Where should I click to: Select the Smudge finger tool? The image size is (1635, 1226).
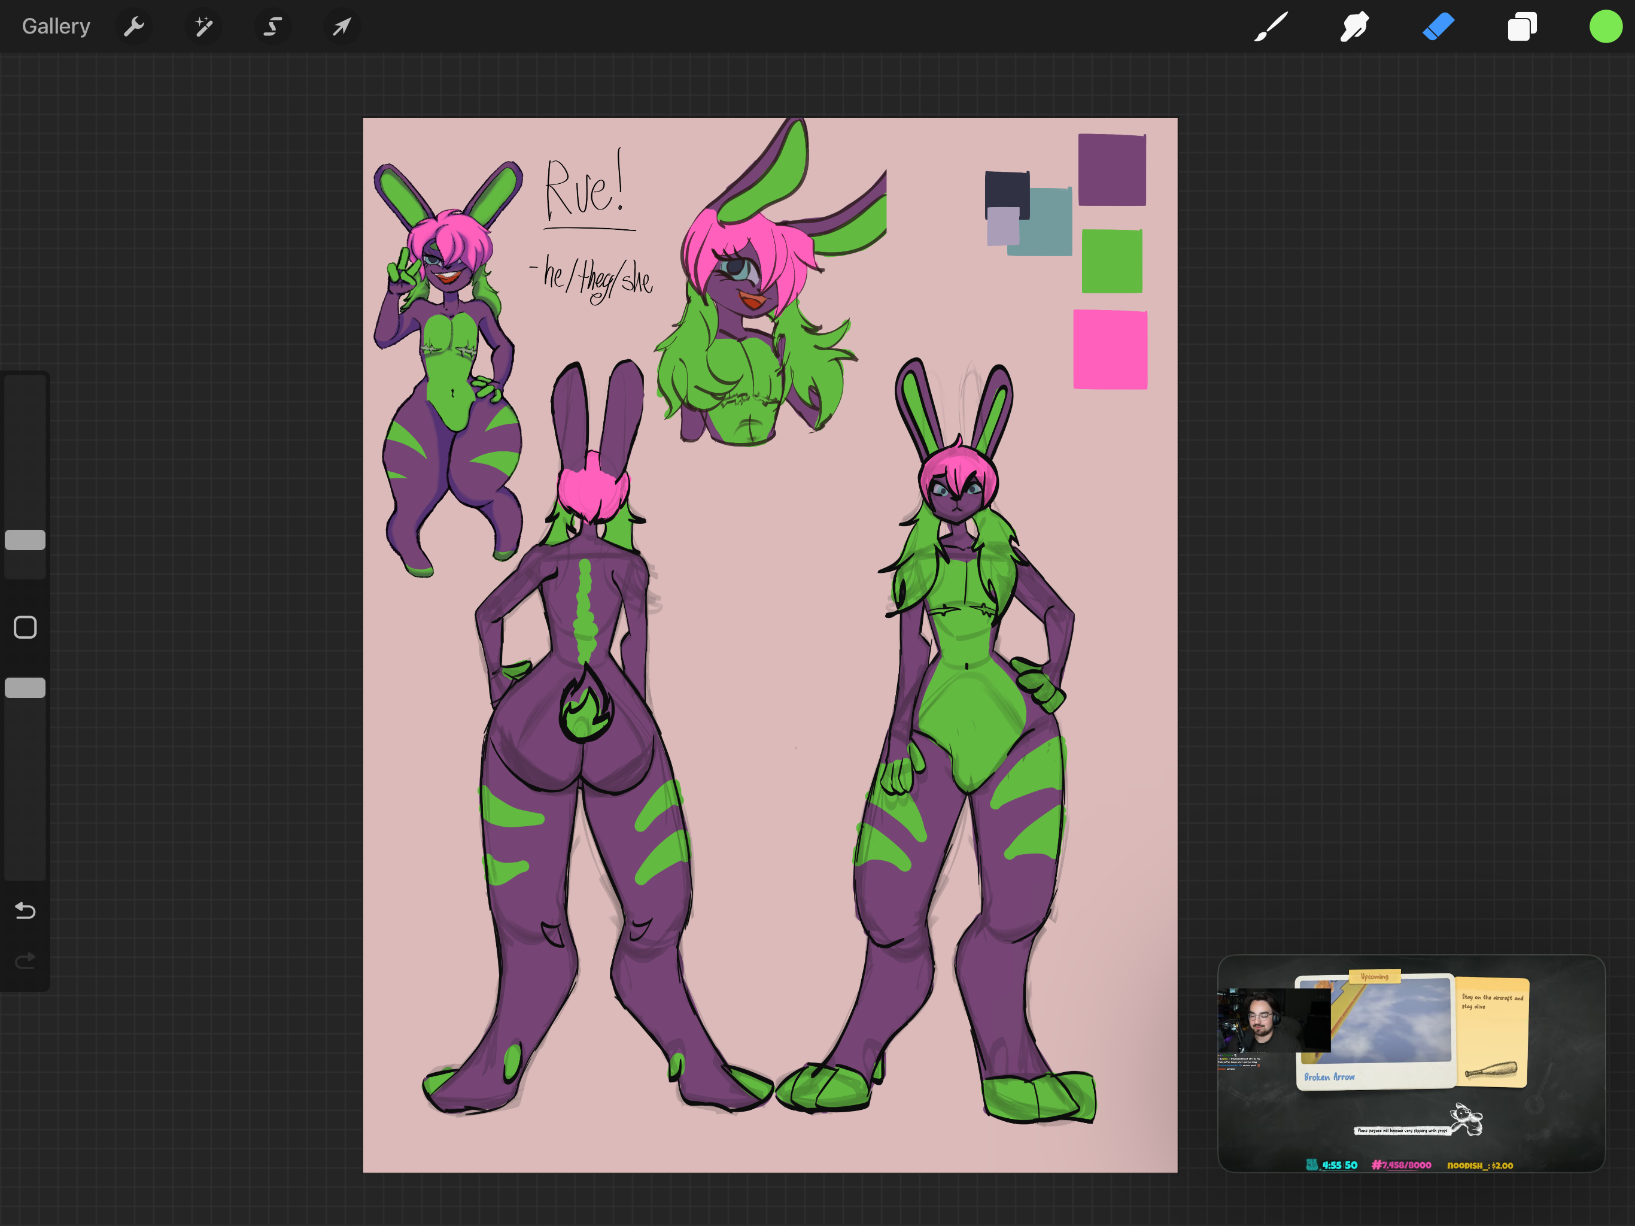1354,26
